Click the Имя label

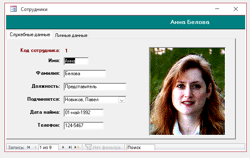pyautogui.click(x=54, y=61)
